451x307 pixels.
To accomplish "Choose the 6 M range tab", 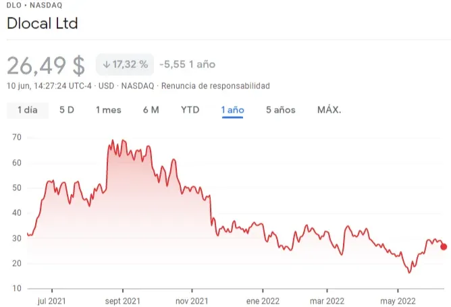I will pos(151,110).
